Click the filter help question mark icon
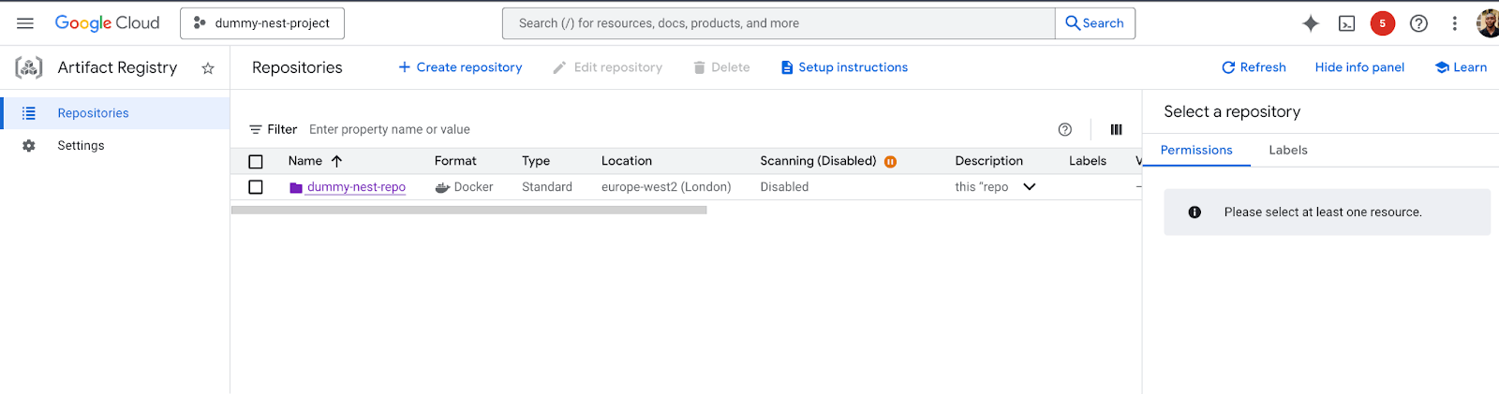The width and height of the screenshot is (1499, 394). click(1064, 130)
